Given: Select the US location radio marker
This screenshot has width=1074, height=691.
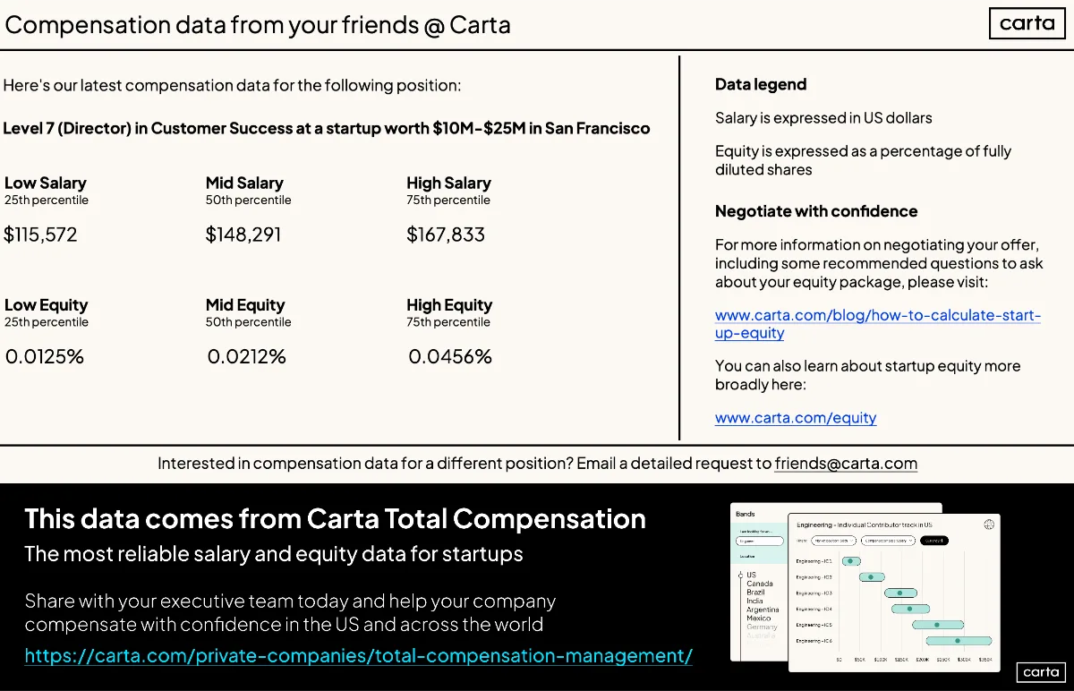Looking at the screenshot, I should pos(740,576).
